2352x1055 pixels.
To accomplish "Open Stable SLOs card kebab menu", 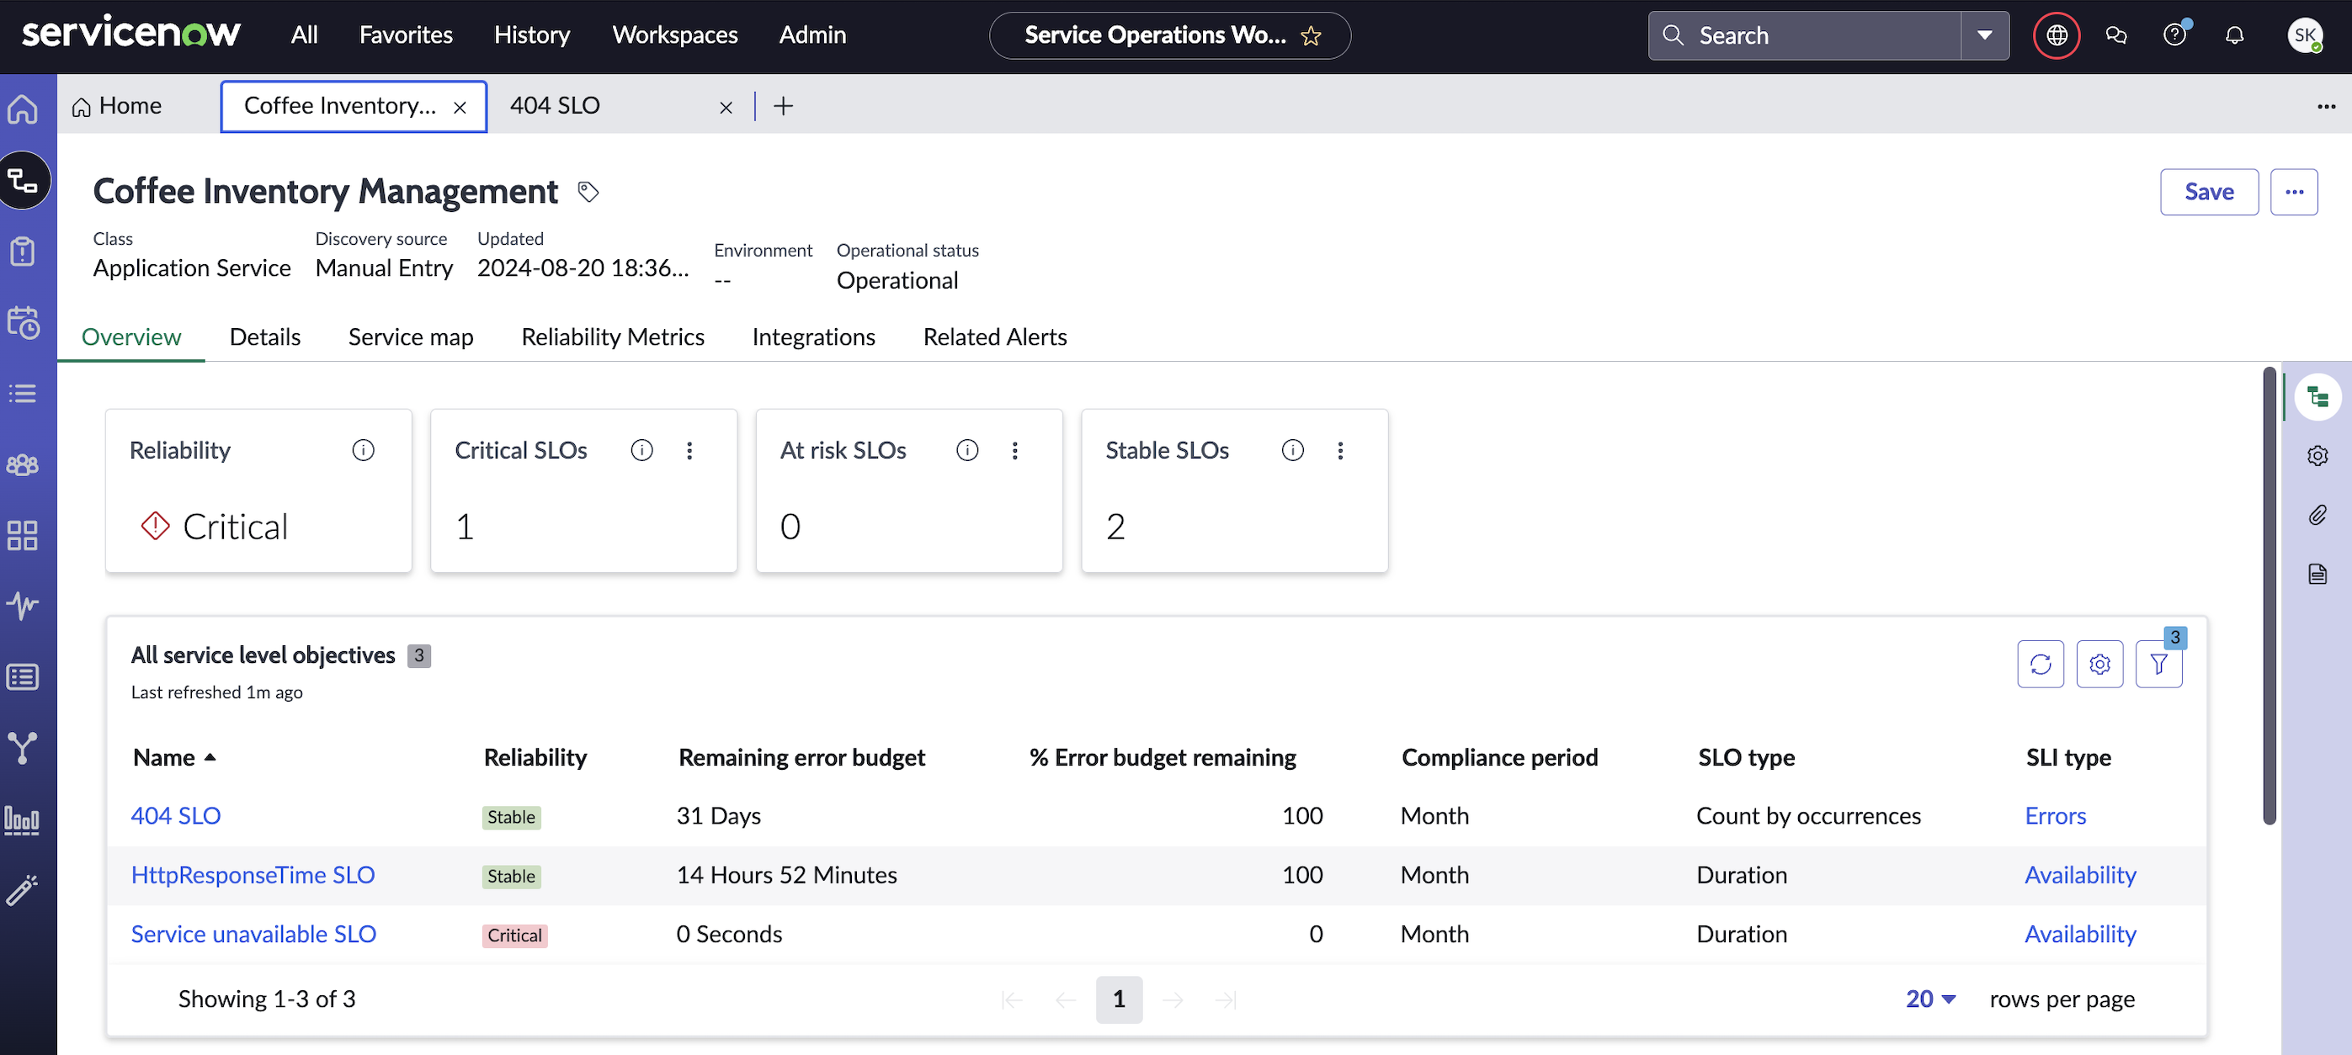I will click(x=1340, y=450).
